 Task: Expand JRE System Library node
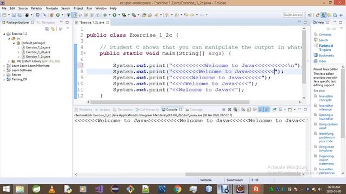pos(9,61)
